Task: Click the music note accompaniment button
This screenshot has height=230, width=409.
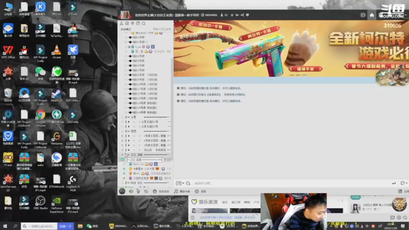Action: (x=182, y=191)
